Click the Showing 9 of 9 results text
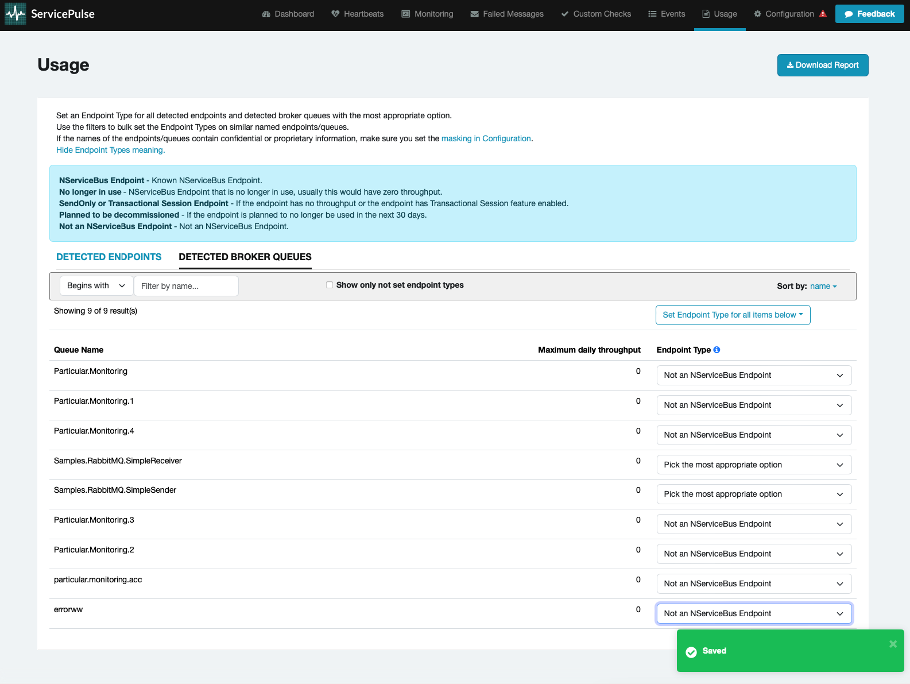910x684 pixels. (x=95, y=311)
